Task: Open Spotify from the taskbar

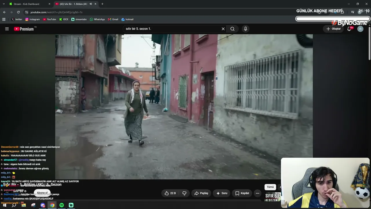Action: [x=62, y=205]
